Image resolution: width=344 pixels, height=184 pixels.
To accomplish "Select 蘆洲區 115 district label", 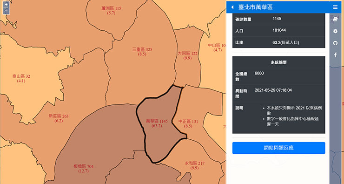I will coord(111,11).
